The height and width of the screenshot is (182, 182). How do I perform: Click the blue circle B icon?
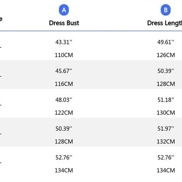[x=165, y=10]
